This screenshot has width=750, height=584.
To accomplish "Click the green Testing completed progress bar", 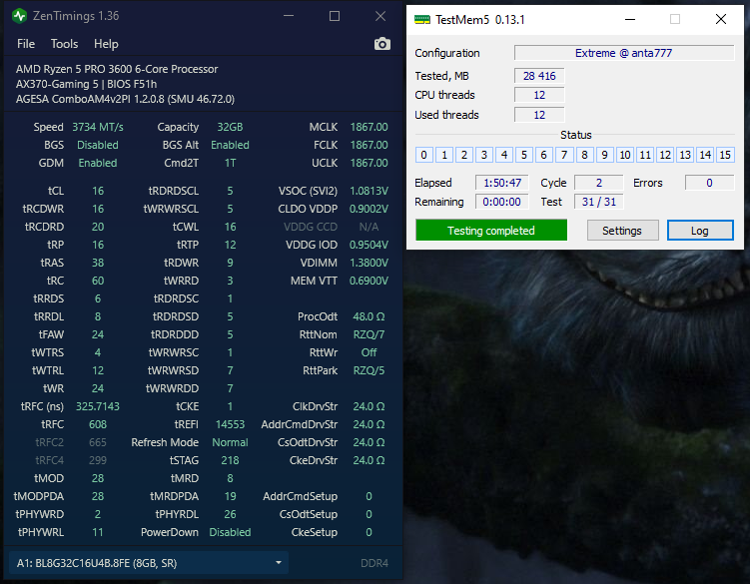I will tap(490, 231).
